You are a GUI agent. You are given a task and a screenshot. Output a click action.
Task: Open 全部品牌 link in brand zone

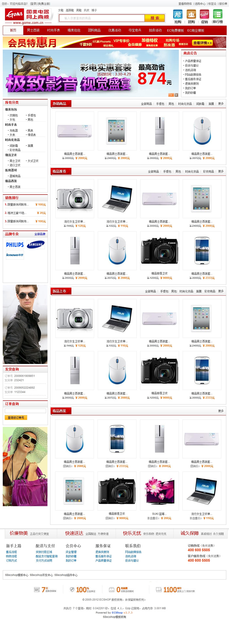click(x=40, y=234)
